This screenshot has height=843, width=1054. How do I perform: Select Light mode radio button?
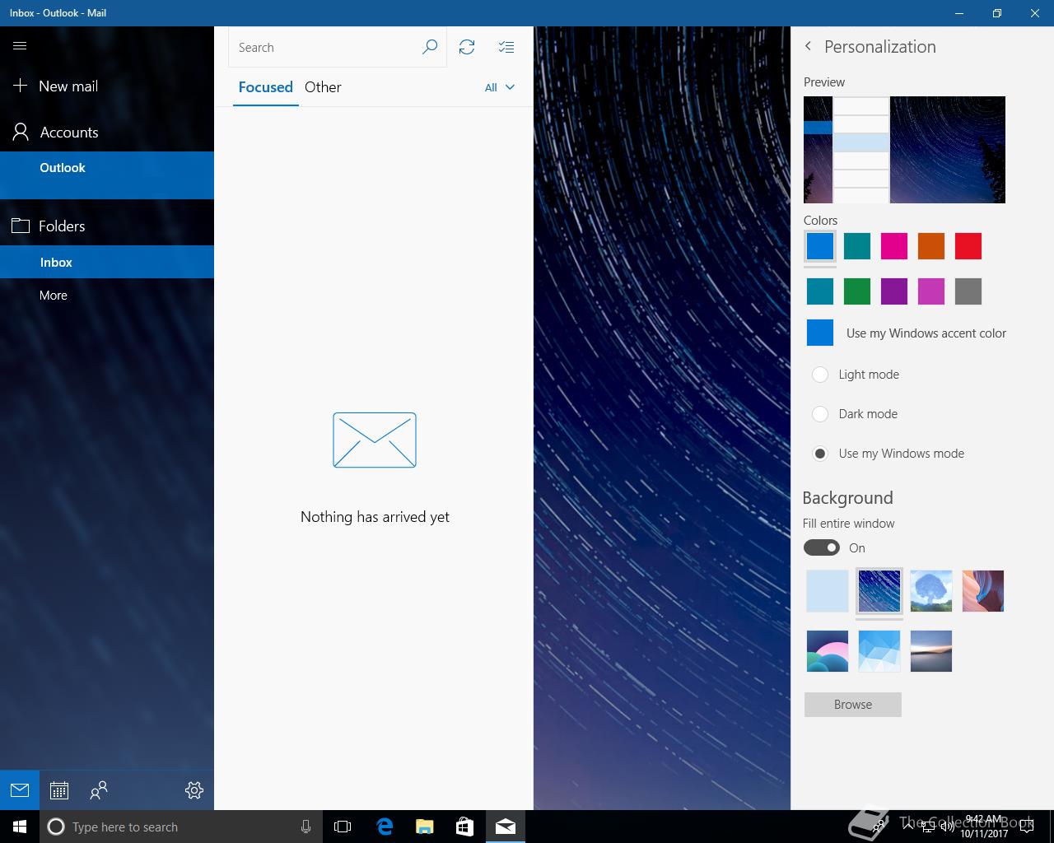tap(820, 375)
